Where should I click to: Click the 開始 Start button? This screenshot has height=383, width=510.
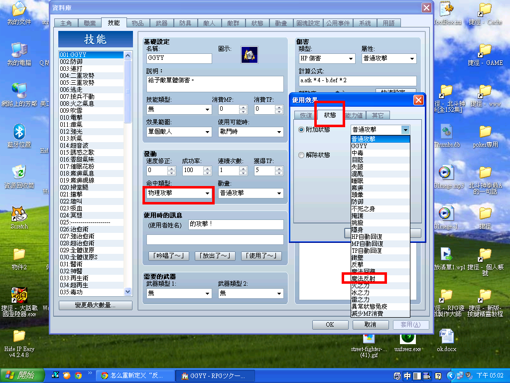click(x=21, y=376)
